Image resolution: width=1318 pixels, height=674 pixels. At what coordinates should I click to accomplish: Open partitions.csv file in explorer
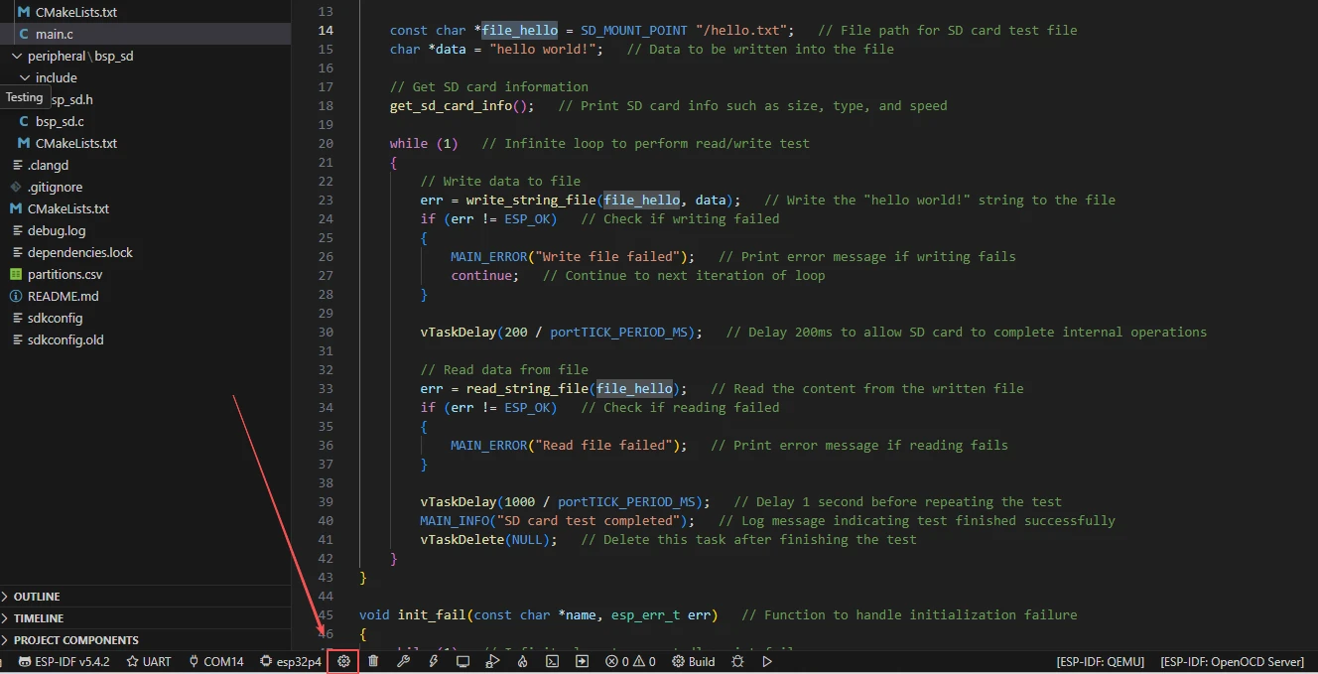(x=65, y=274)
